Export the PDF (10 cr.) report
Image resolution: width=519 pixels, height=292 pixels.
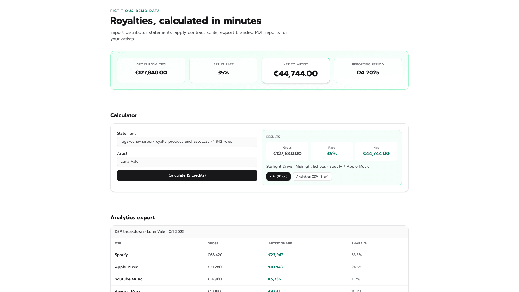(278, 177)
